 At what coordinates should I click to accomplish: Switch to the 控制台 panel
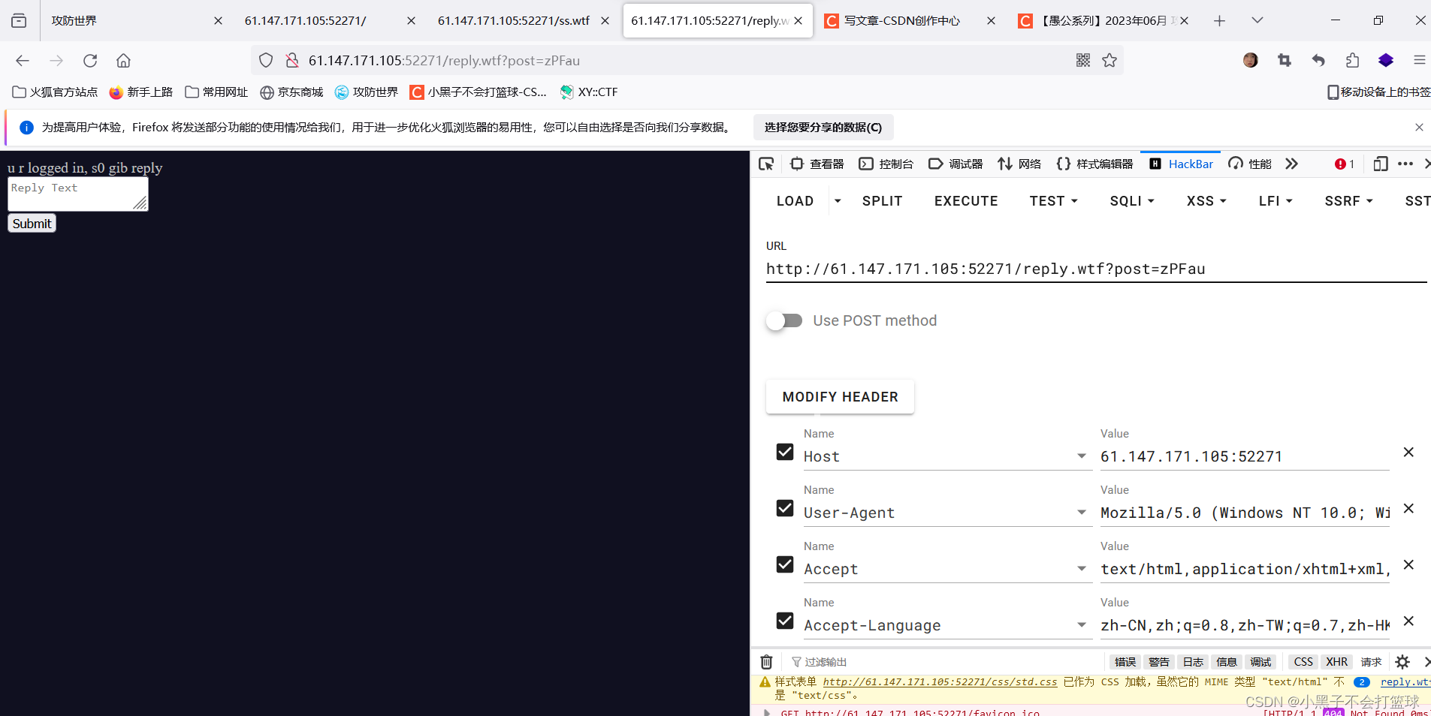point(886,163)
